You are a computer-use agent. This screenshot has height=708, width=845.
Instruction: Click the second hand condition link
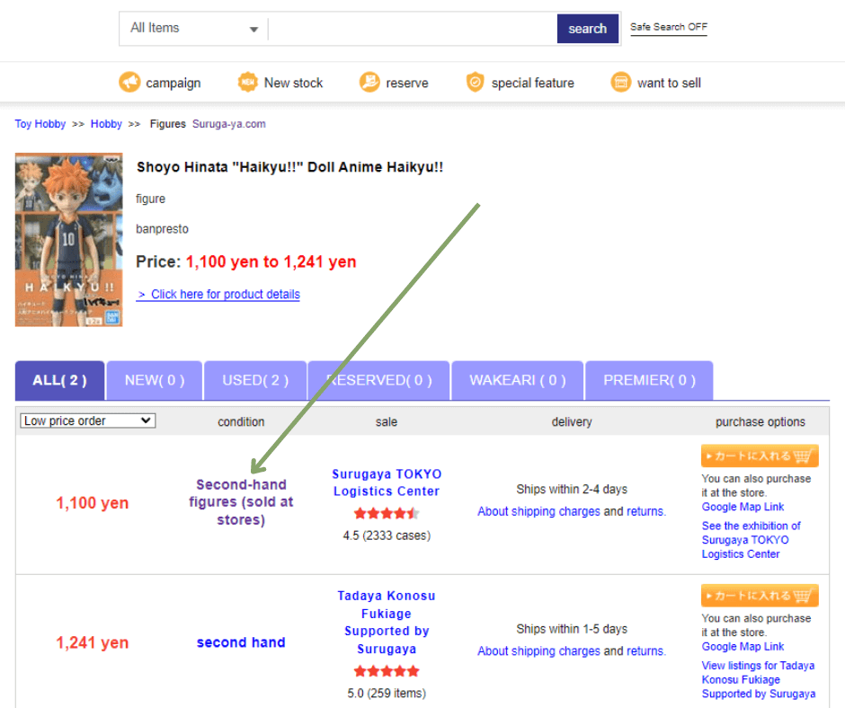coord(241,642)
